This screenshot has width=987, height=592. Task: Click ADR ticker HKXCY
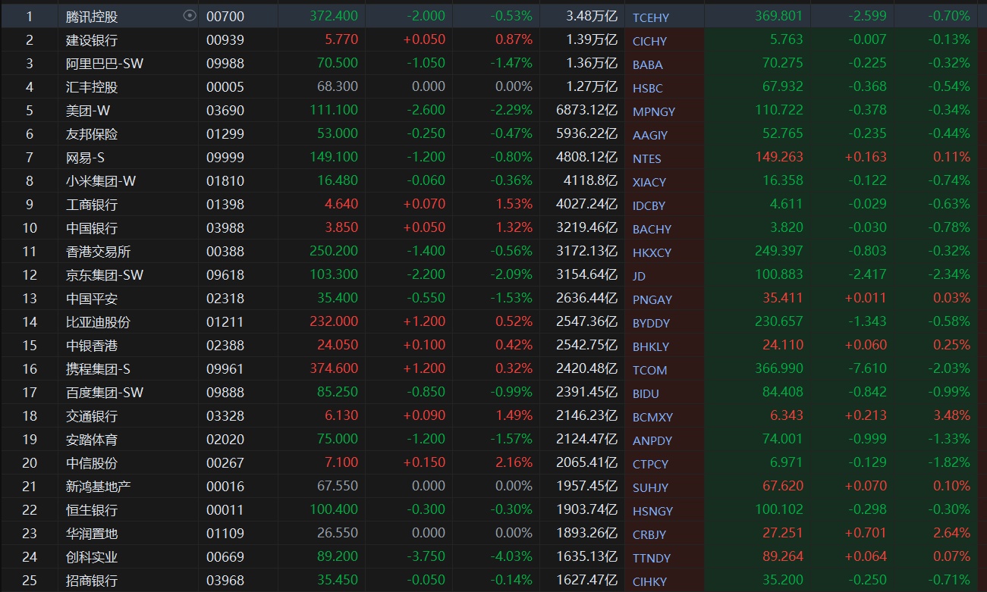[652, 252]
